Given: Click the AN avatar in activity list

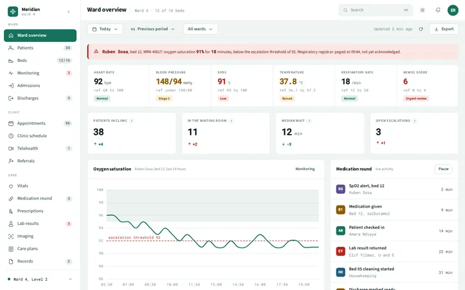Looking at the screenshot, I should (340, 231).
